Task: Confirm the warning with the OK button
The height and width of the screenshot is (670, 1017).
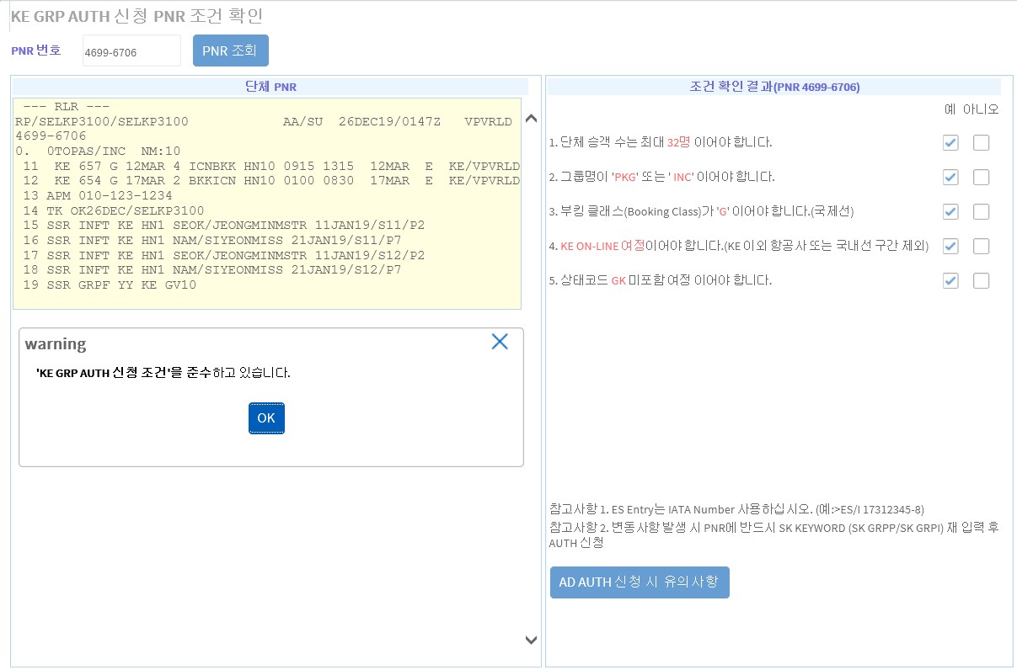Action: 266,418
